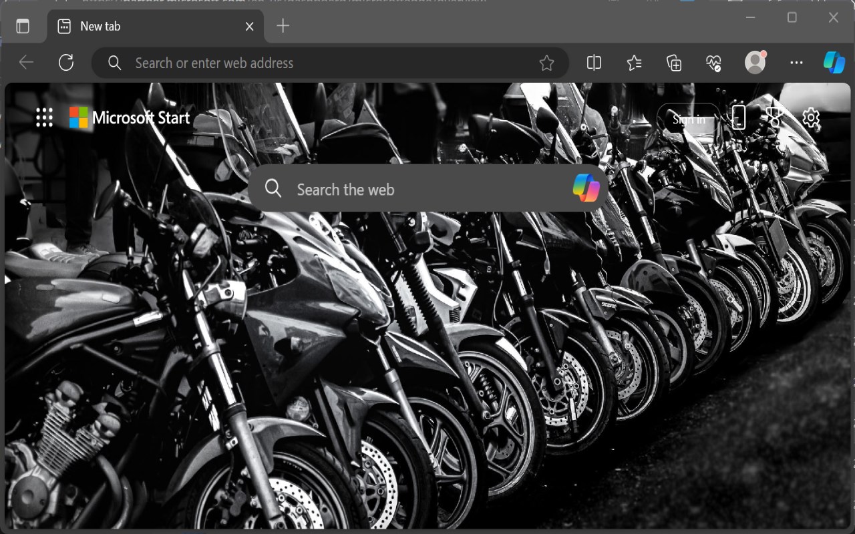855x534 pixels.
Task: Click the Microsoft Start logo
Action: point(130,117)
